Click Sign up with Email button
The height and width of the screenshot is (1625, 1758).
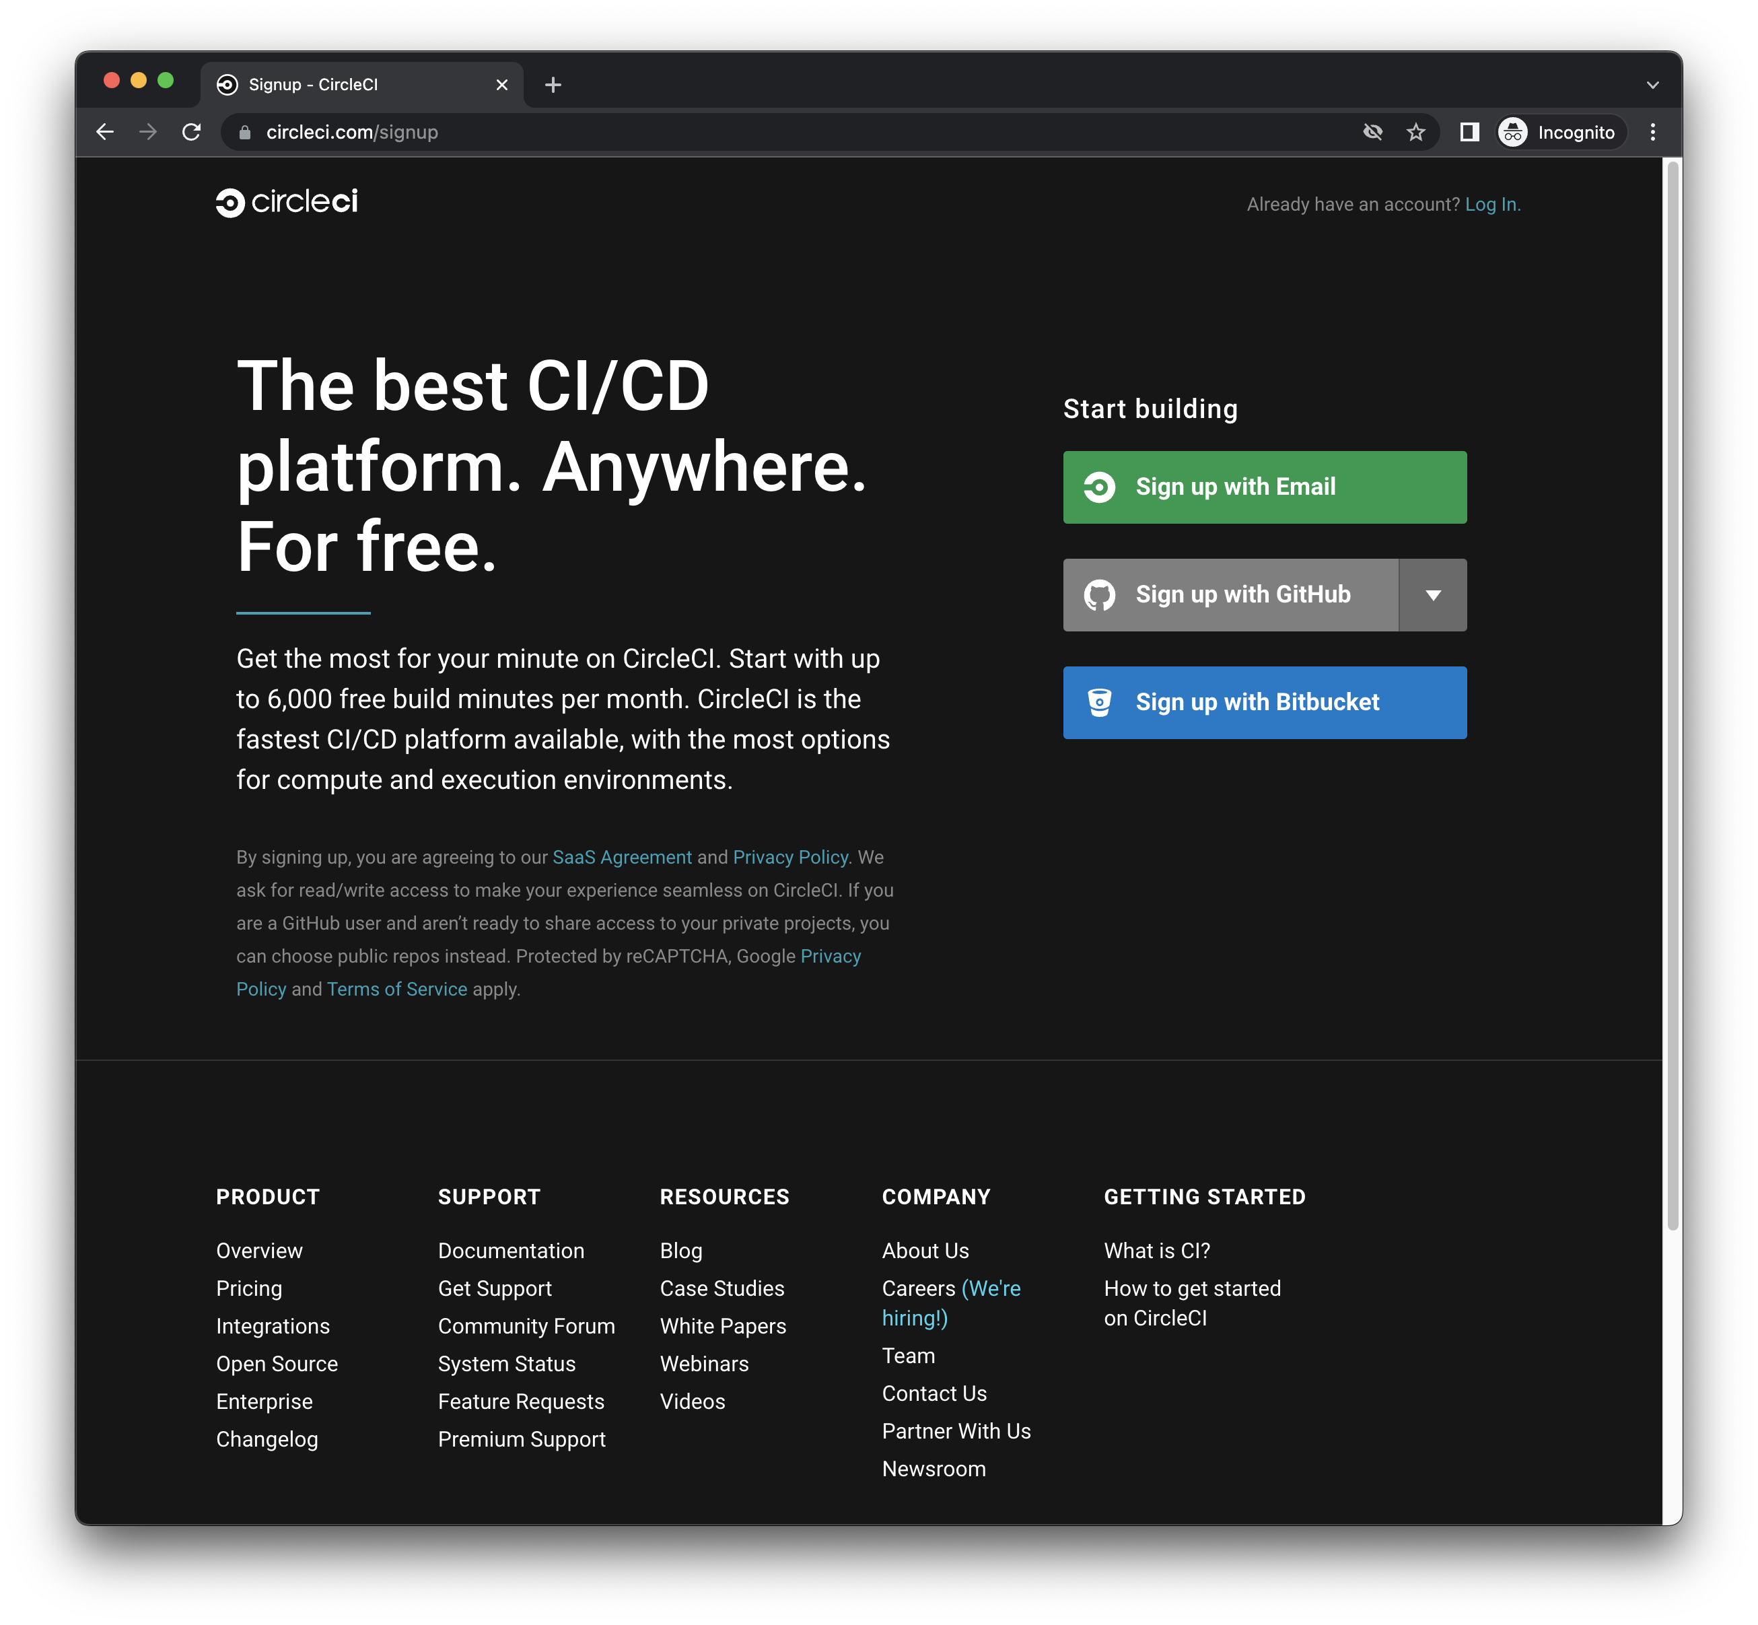pyautogui.click(x=1264, y=487)
